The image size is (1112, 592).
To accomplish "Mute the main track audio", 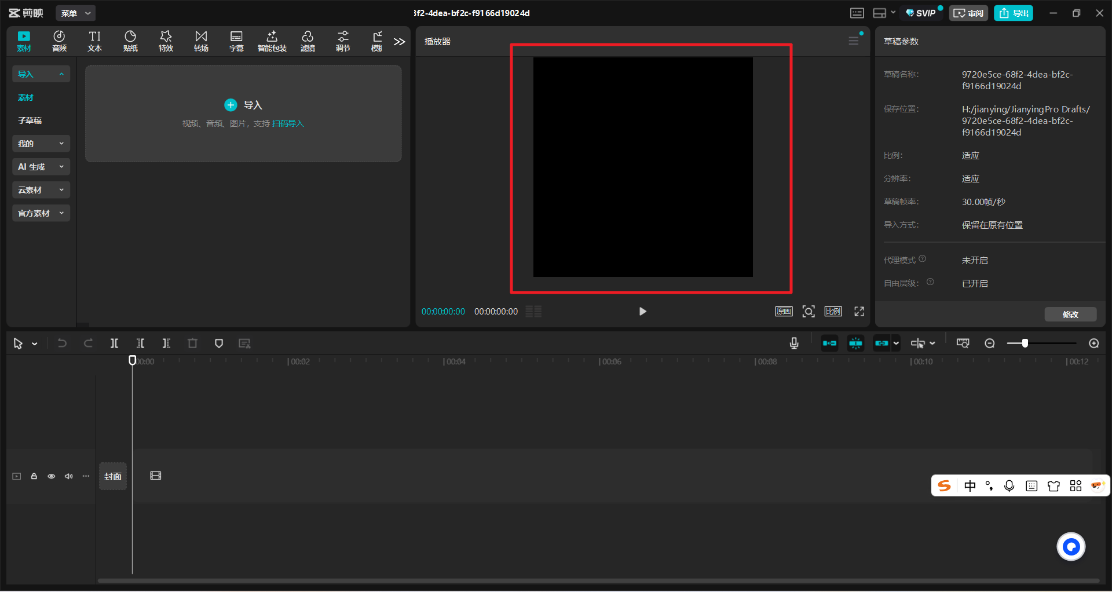I will pyautogui.click(x=69, y=476).
